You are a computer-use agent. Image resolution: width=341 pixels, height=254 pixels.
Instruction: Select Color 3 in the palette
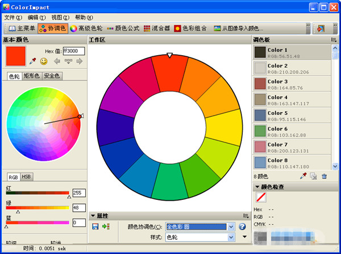291,84
